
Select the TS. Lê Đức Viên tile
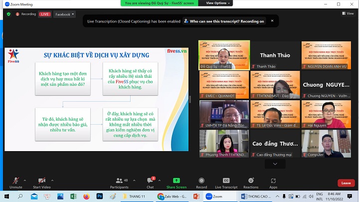[x=275, y=114]
